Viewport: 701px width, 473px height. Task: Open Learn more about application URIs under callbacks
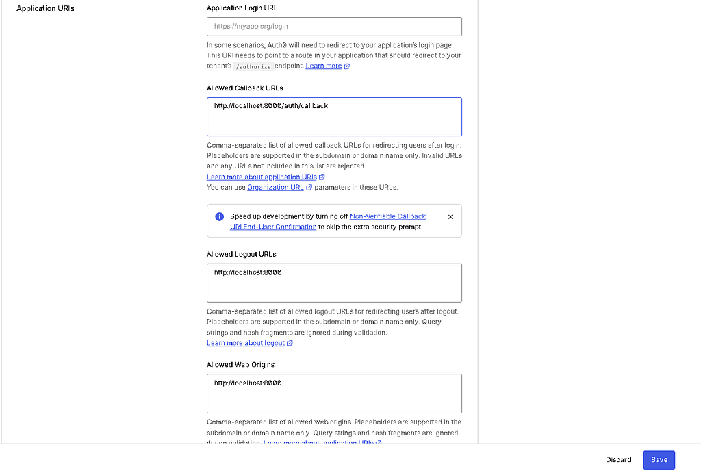click(262, 177)
